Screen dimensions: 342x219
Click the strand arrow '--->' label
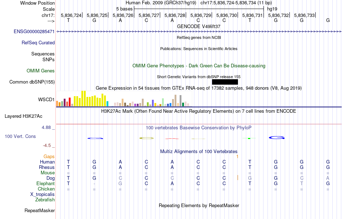point(51,21)
